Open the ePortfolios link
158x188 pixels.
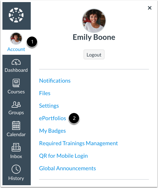pos(52,118)
